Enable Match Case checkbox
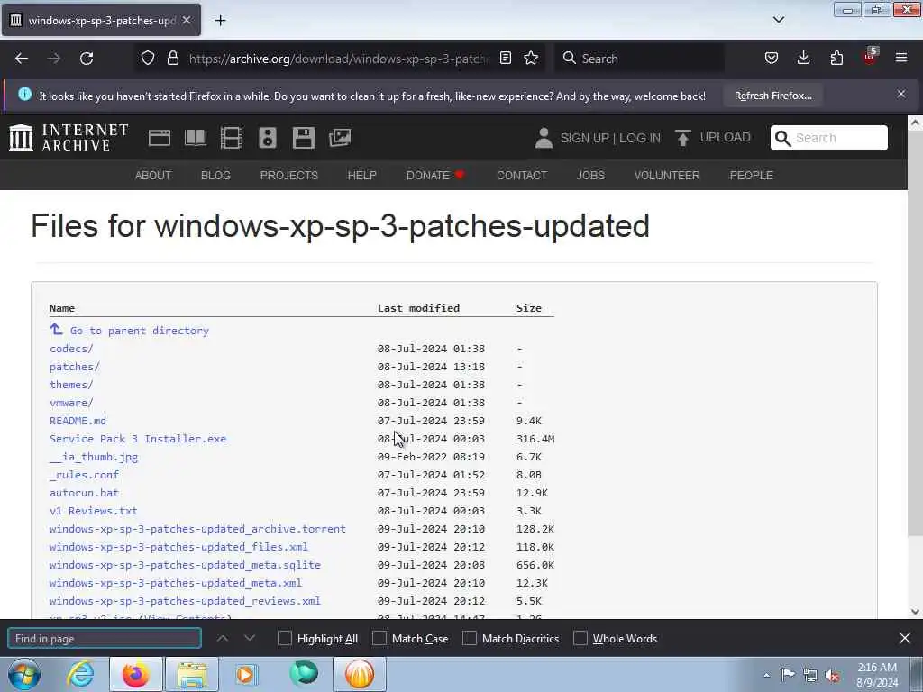 (x=379, y=639)
